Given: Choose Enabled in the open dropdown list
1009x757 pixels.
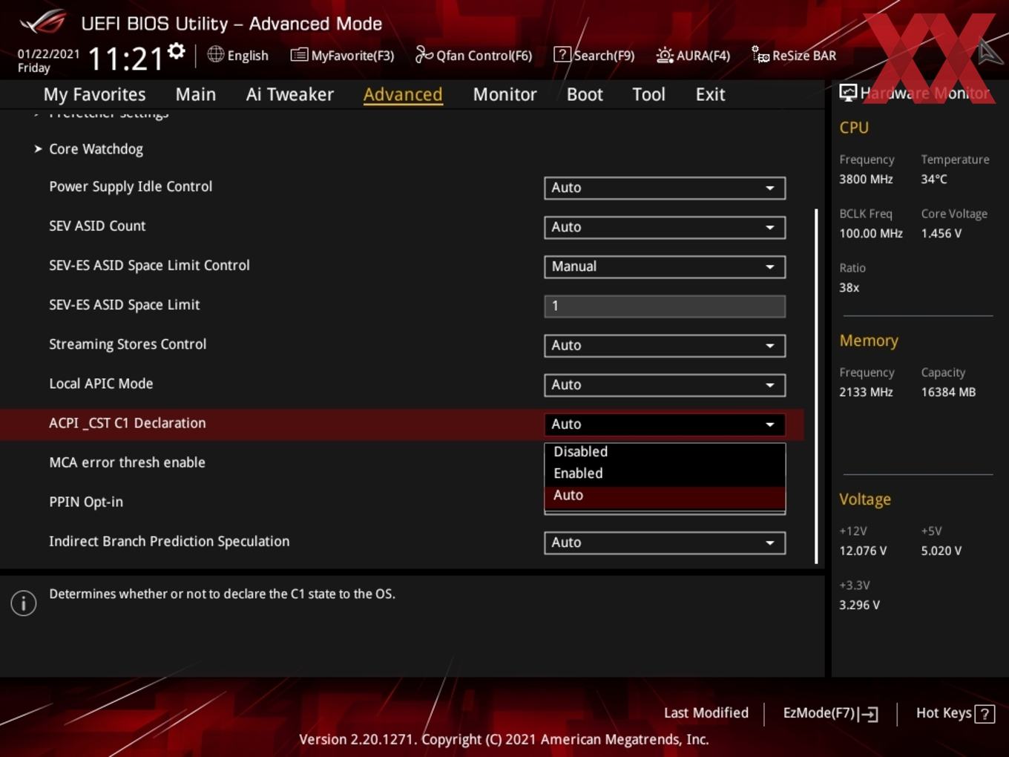Looking at the screenshot, I should [665, 473].
